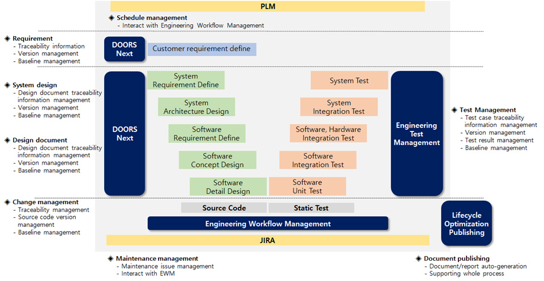Select the System Integration Test box
This screenshot has width=544, height=281.
pos(339,107)
